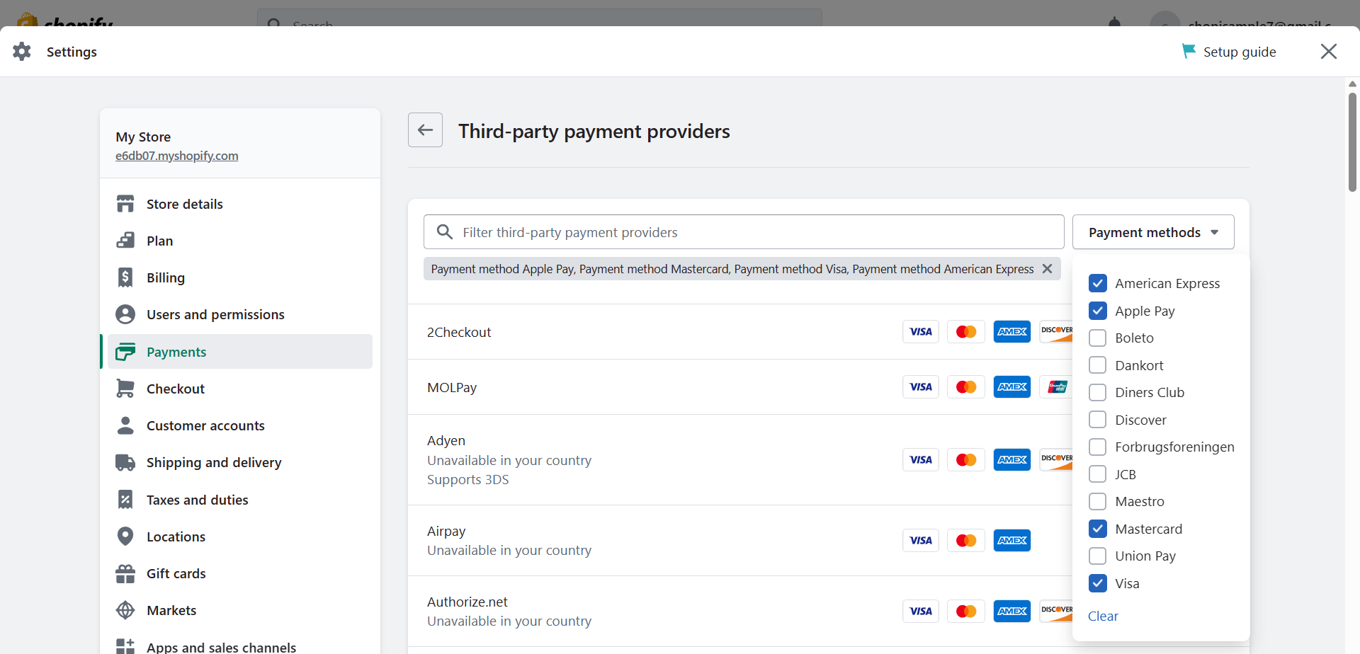Click the Mastercard logo in Airpay row
The width and height of the screenshot is (1360, 654).
(966, 541)
